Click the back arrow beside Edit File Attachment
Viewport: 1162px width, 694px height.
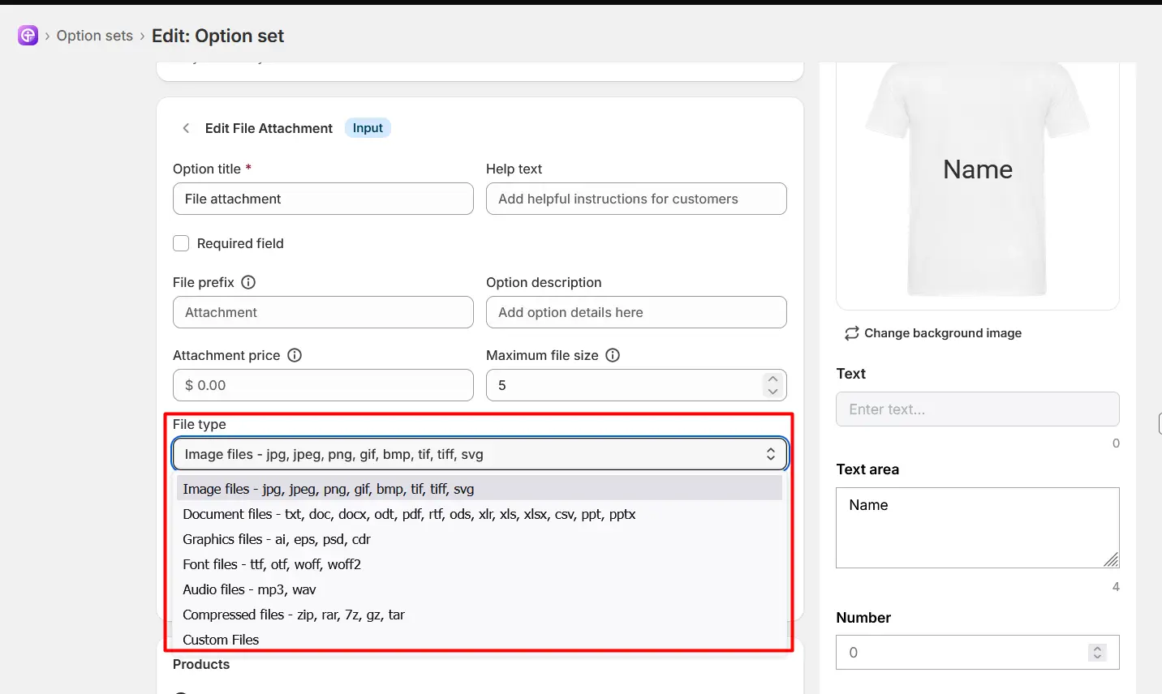(x=186, y=128)
